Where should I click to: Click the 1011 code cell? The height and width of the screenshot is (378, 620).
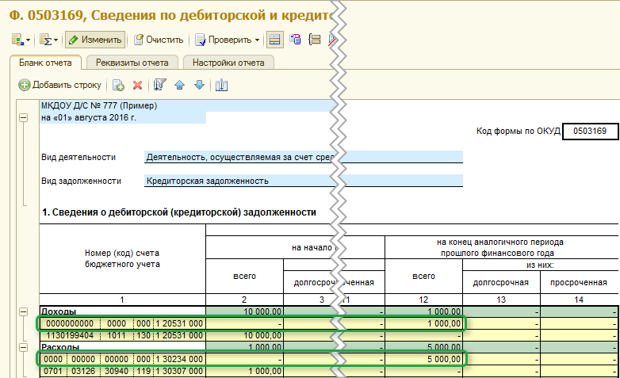pyautogui.click(x=117, y=336)
